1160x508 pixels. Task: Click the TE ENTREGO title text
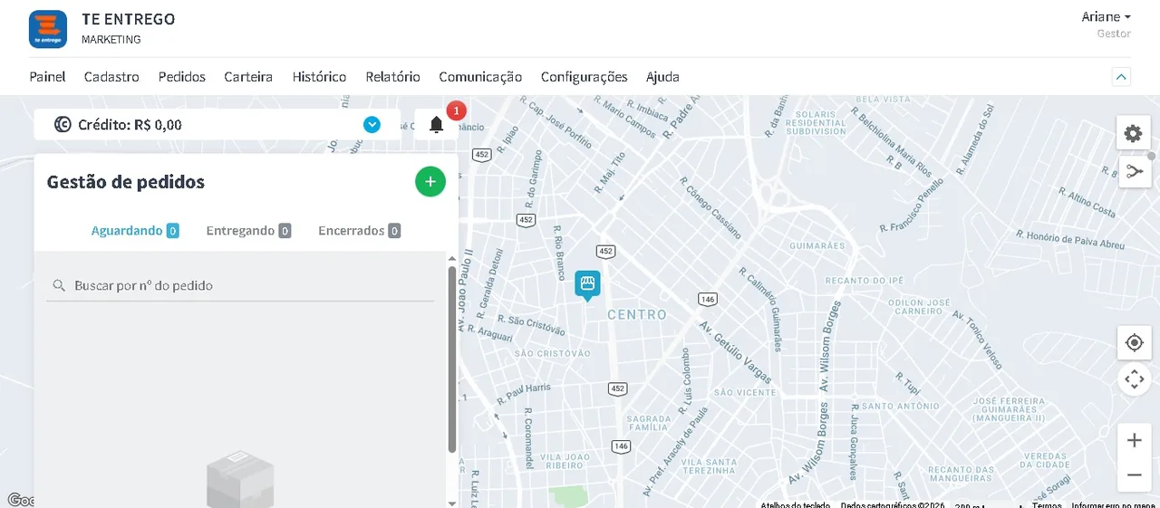pyautogui.click(x=128, y=19)
